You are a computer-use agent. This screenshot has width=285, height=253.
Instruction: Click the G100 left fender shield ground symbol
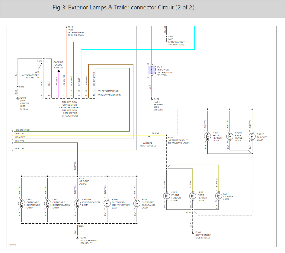pos(192,232)
